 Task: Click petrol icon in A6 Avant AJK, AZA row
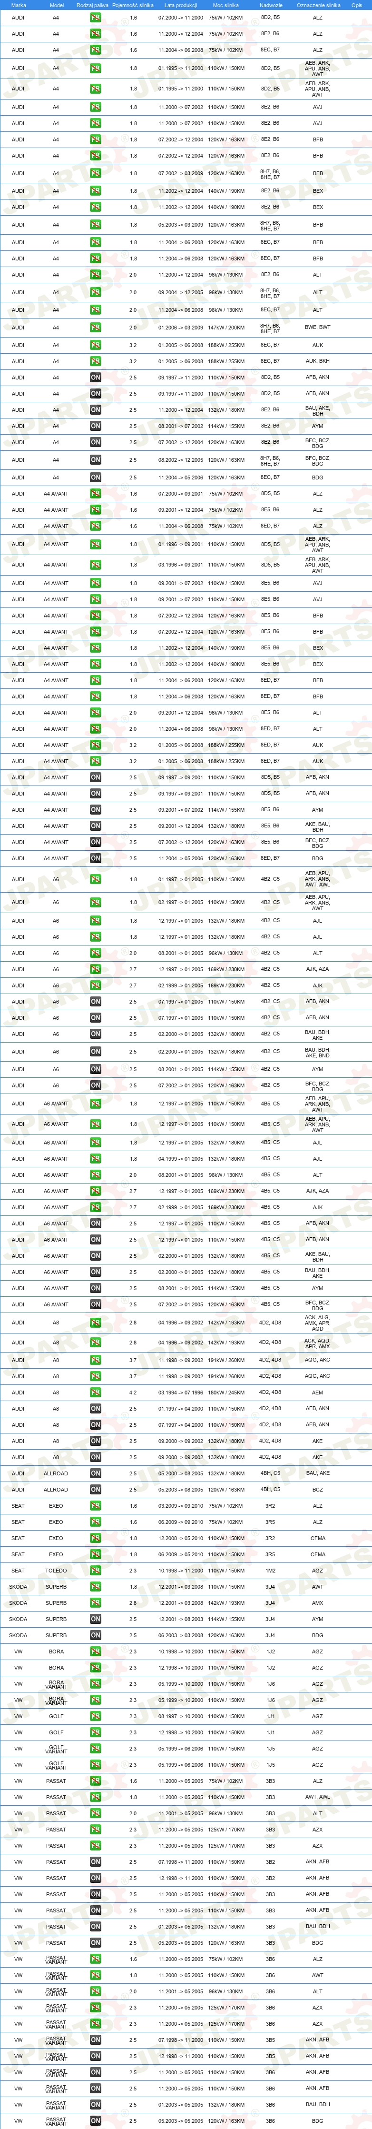click(95, 1191)
